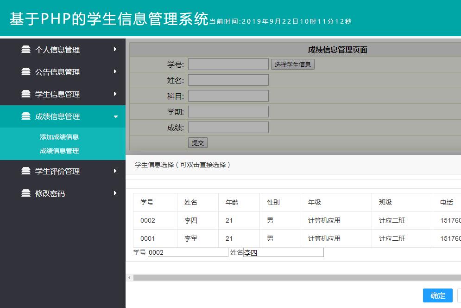Click the stack icon beside 个人信息管理
461x308 pixels.
click(x=26, y=49)
